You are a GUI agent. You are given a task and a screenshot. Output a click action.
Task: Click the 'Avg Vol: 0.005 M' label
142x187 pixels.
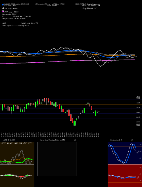[x=91, y=5]
